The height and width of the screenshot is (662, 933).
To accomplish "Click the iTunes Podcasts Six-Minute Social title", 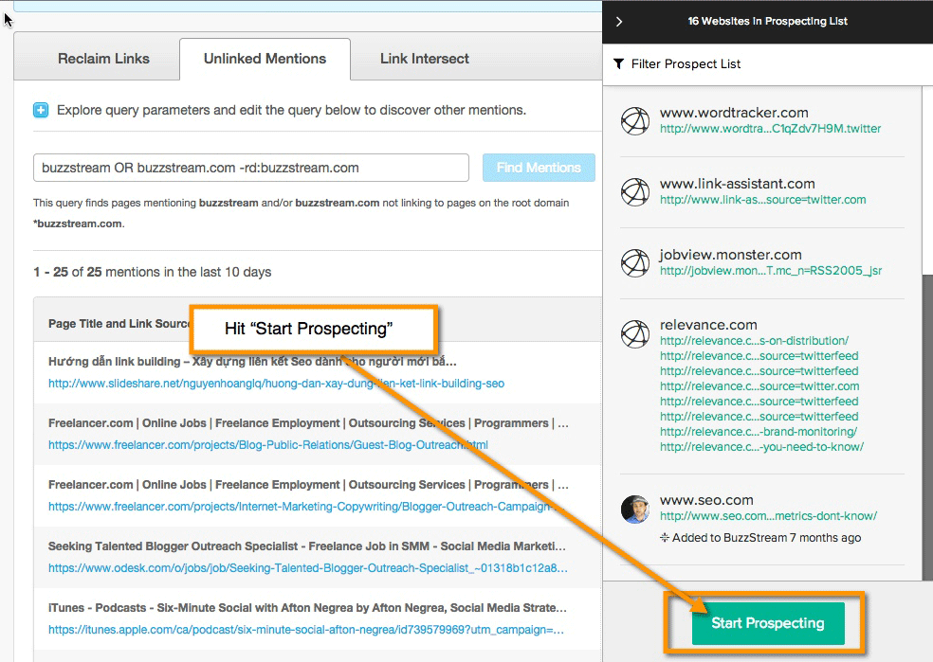I will [x=307, y=608].
